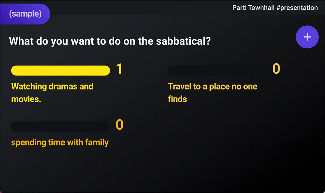Screen dimensions: 325x193
Task: Click the word sabbatical? in the title
Action: click(x=183, y=41)
